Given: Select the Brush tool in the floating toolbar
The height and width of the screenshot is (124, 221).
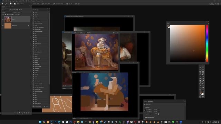Looking at the screenshot, I should pos(200,76).
